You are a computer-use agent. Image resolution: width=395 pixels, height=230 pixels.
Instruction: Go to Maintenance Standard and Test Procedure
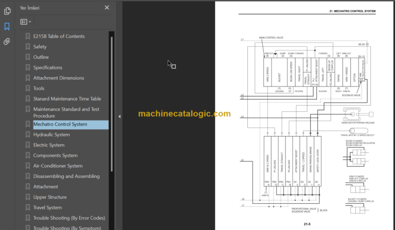point(66,112)
